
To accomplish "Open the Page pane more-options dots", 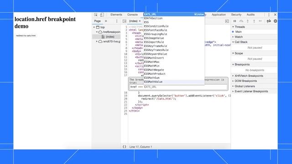I will 117,21.
